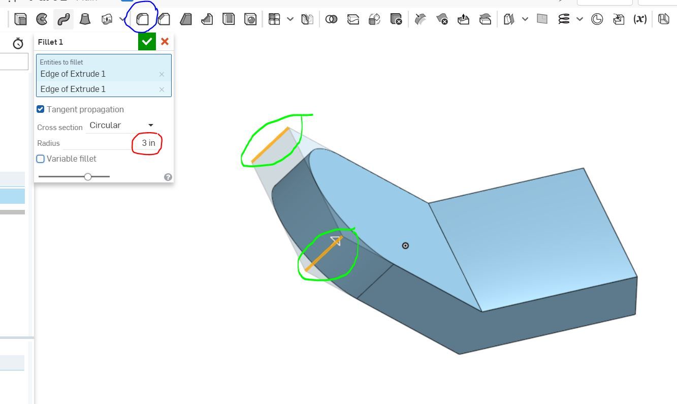Accept Fillet 1 with the green checkmark

[147, 41]
